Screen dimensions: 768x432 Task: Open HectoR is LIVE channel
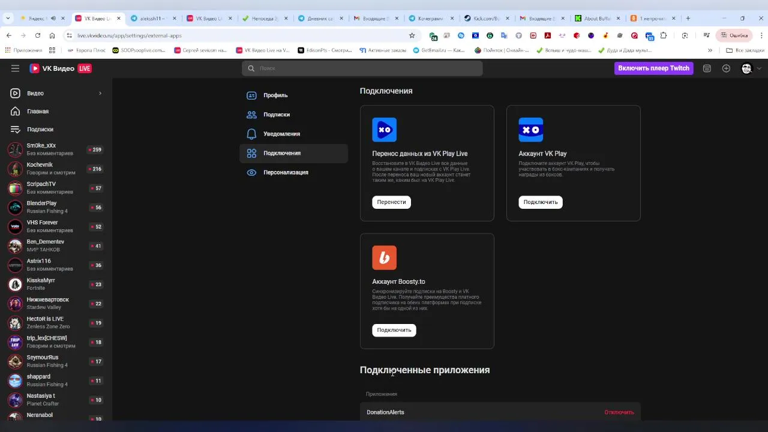[55, 322]
